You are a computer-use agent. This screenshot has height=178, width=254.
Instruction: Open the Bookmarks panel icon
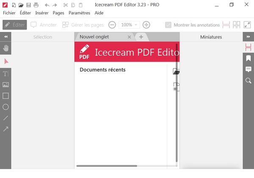[x=248, y=58]
